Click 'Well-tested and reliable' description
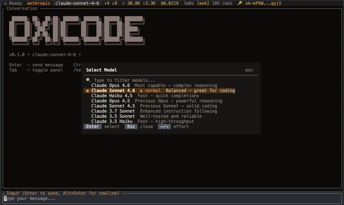The image size is (344, 205). coord(171,116)
